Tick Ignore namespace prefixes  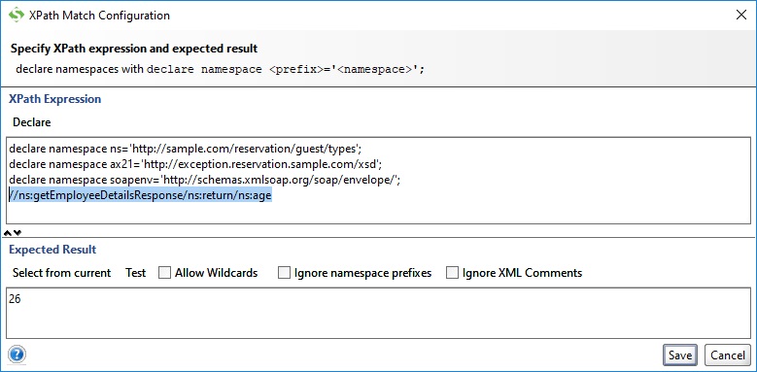284,273
